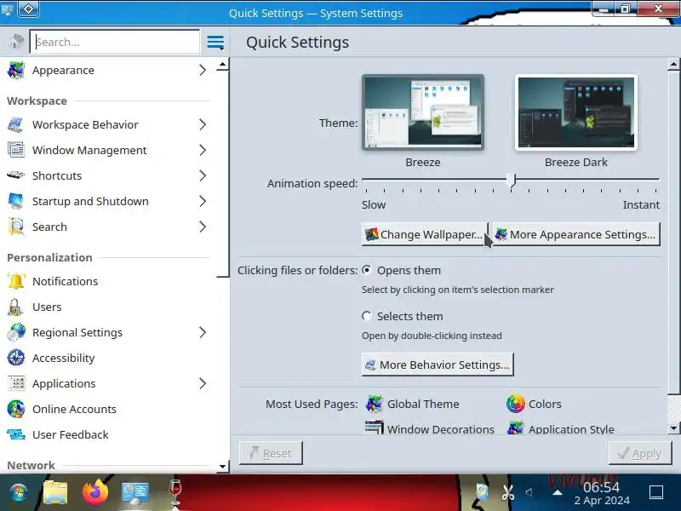
Task: Expand the Applications chevron
Action: pos(203,383)
